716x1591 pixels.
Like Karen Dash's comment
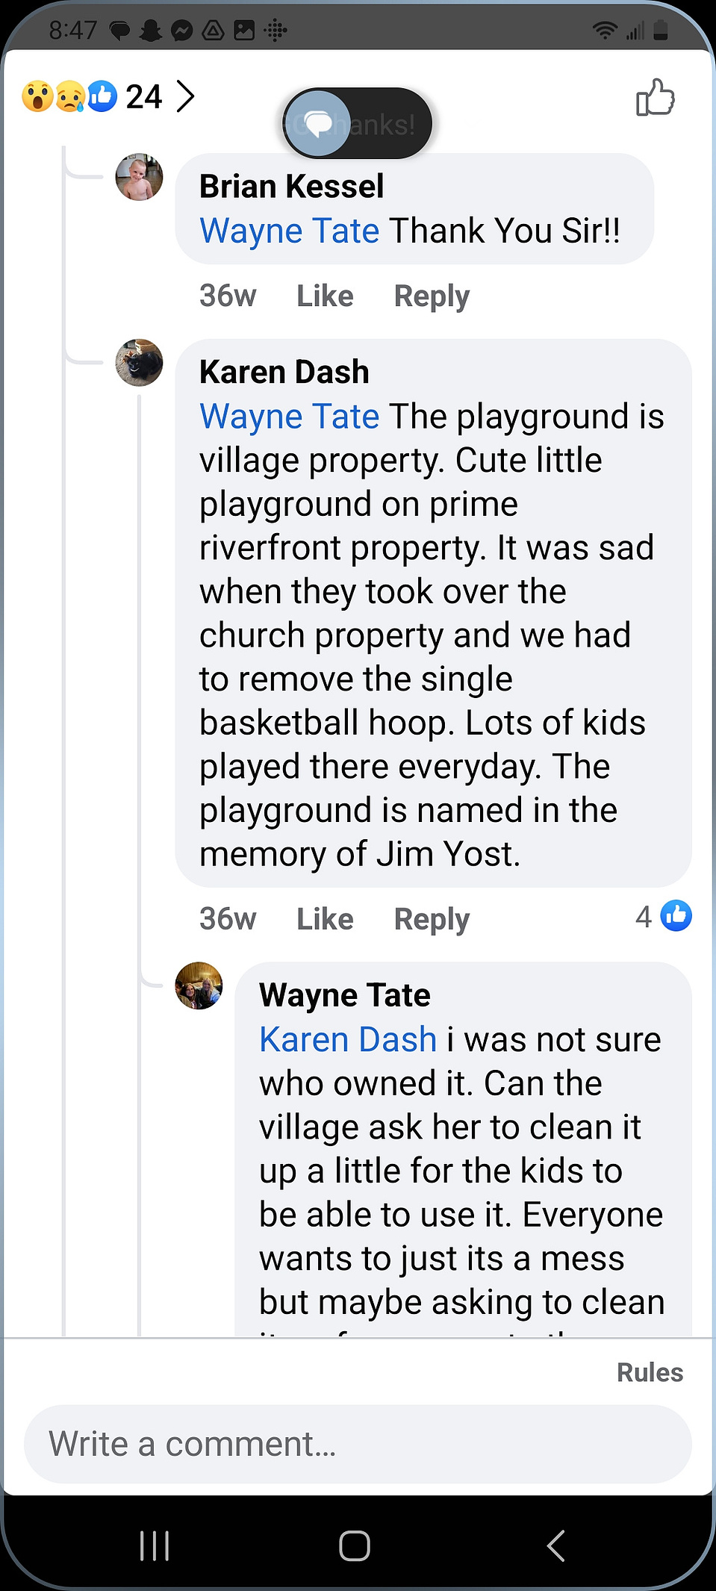point(325,919)
